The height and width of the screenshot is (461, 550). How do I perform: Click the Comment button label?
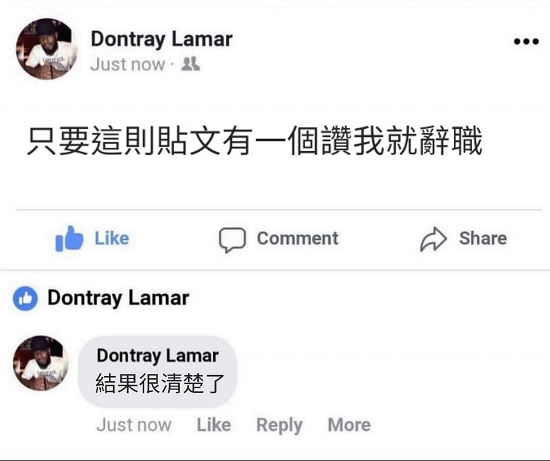(x=298, y=238)
